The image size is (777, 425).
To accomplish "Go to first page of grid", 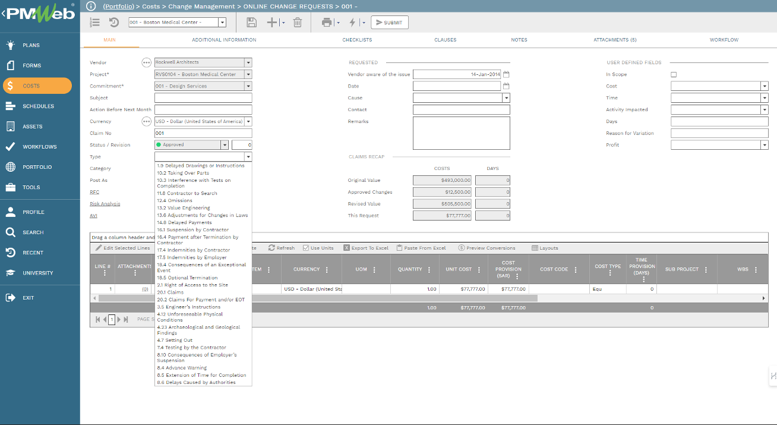I will [x=98, y=319].
